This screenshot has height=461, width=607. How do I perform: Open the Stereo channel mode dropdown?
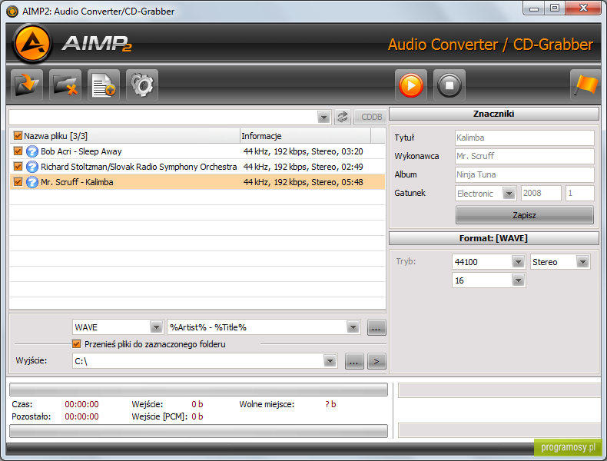click(582, 262)
